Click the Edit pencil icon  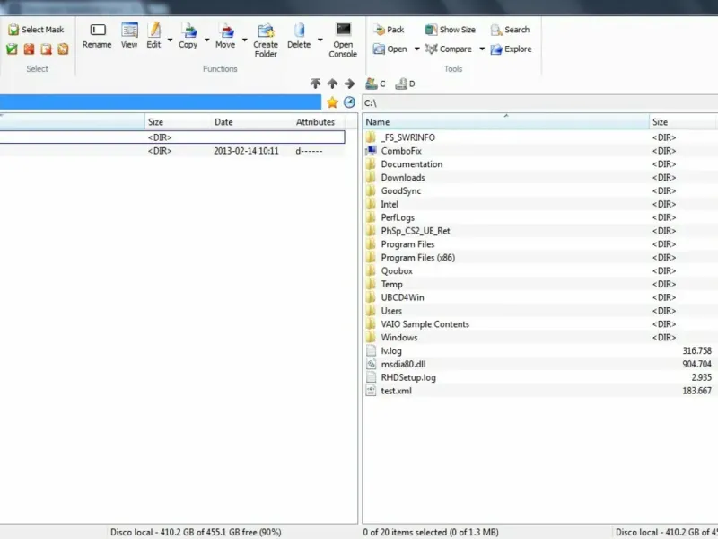tap(153, 30)
